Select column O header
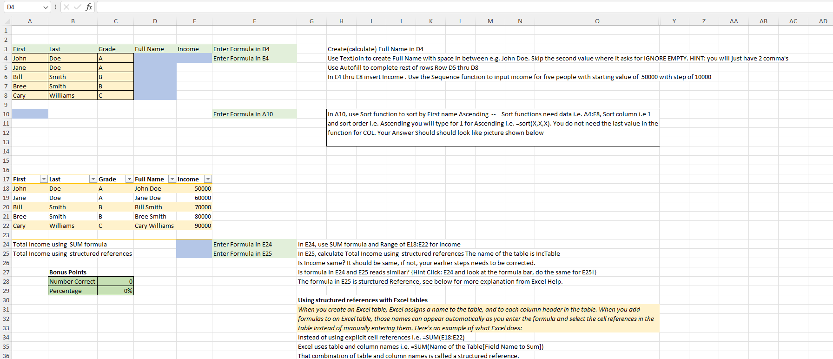 tap(597, 21)
